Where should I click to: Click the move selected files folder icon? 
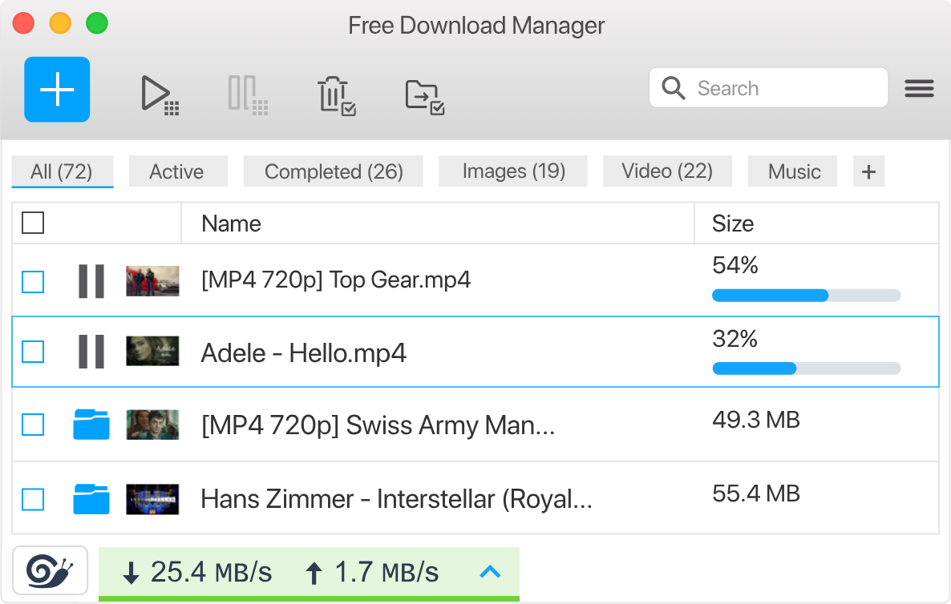point(424,95)
